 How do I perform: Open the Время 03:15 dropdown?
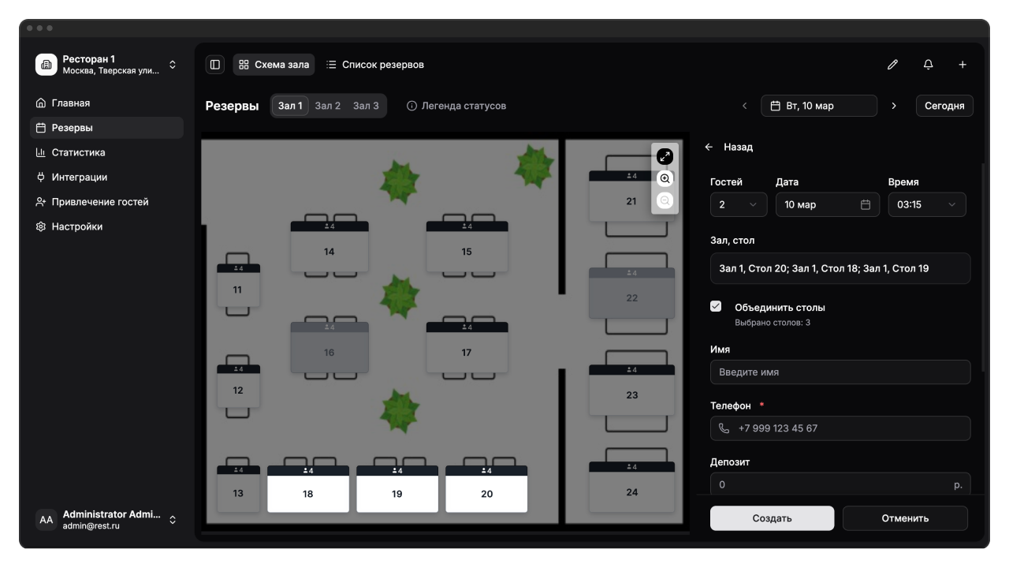[926, 205]
